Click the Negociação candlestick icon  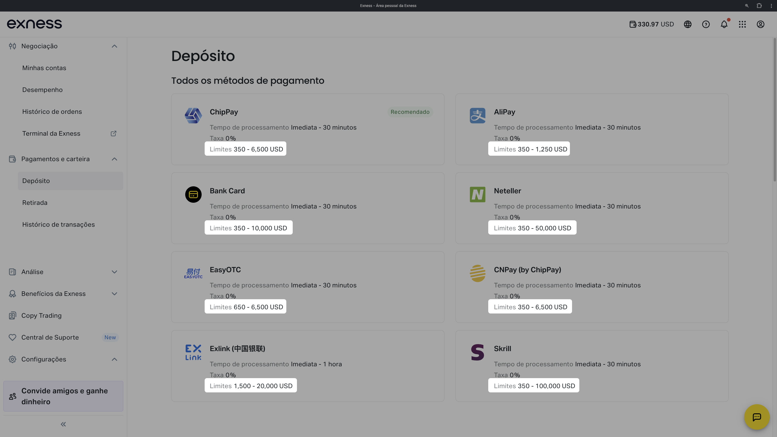coord(12,46)
